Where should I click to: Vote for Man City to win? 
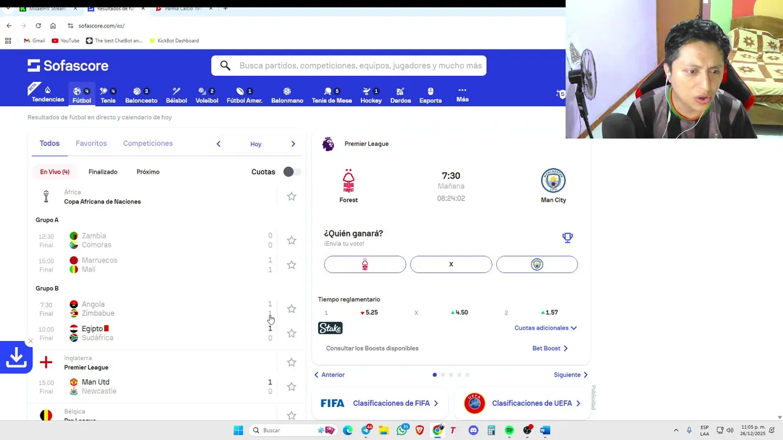point(537,265)
